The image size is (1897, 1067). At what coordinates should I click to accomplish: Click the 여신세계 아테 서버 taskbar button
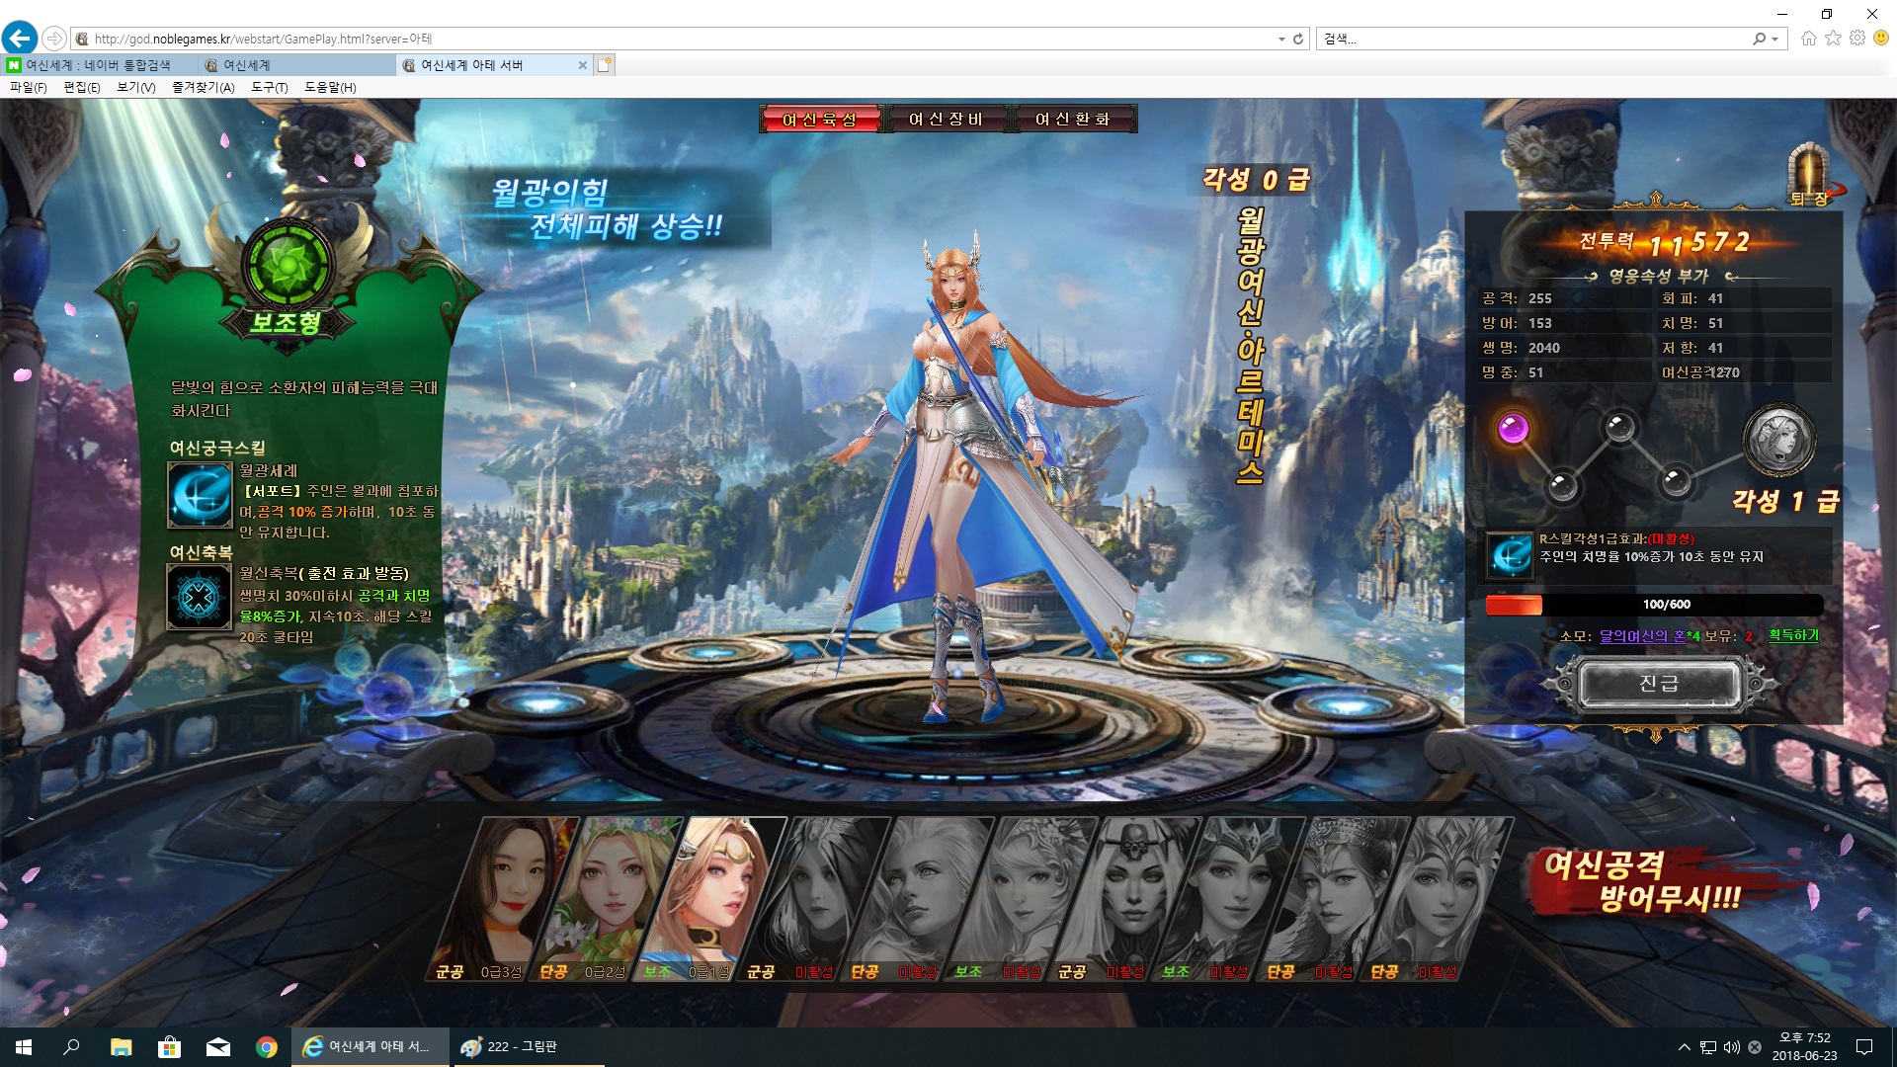pyautogui.click(x=371, y=1047)
